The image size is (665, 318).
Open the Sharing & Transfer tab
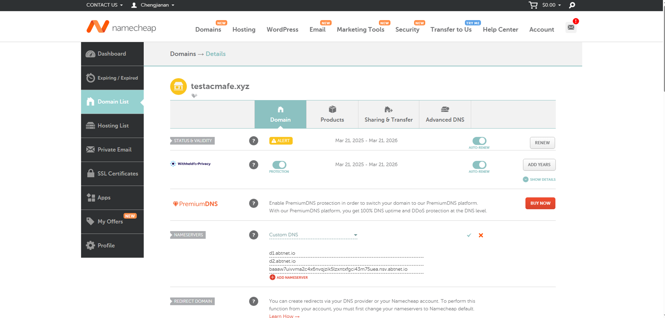[388, 114]
